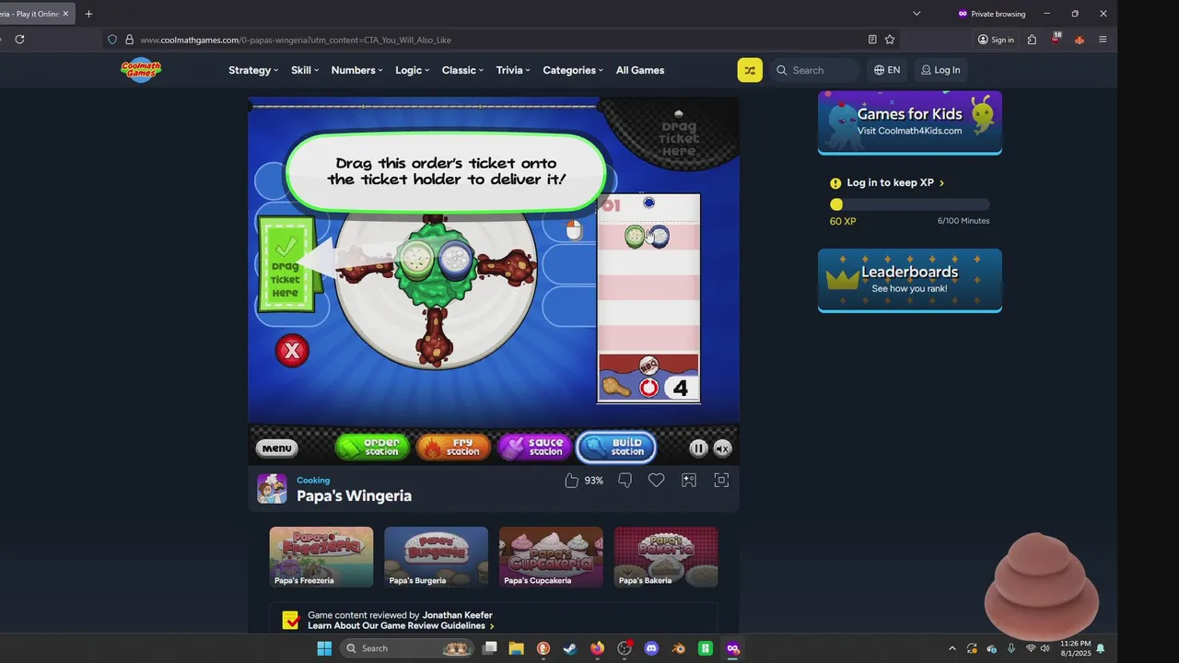Switch to the Fry Station
Image resolution: width=1179 pixels, height=663 pixels.
pos(453,448)
